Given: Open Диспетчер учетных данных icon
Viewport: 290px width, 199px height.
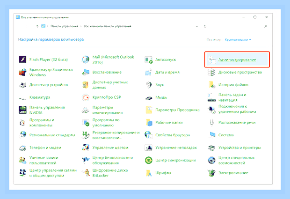Looking at the screenshot, I should coord(86,85).
